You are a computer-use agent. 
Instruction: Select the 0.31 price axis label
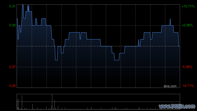(12, 6)
